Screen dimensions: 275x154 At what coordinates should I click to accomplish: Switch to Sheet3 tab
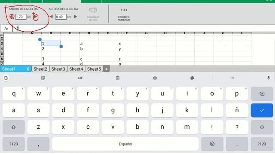(58, 69)
